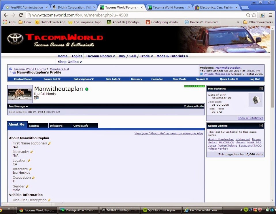The width and height of the screenshot is (276, 214).
Task: Open Manage Attachments taskbar window
Action: [78, 210]
